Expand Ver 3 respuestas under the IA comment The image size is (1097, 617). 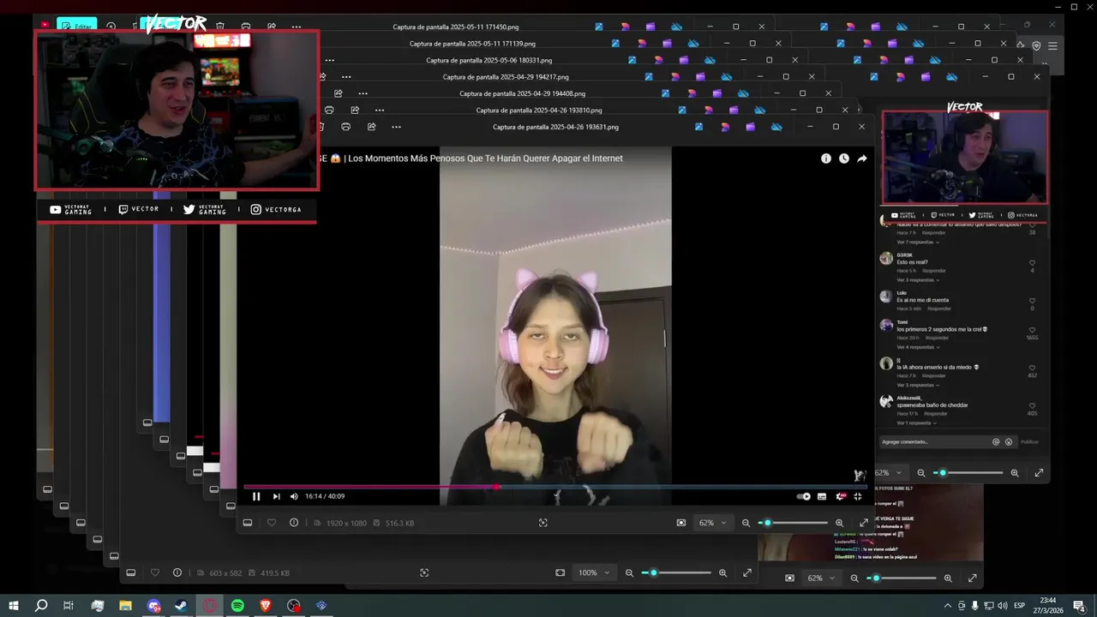point(918,385)
